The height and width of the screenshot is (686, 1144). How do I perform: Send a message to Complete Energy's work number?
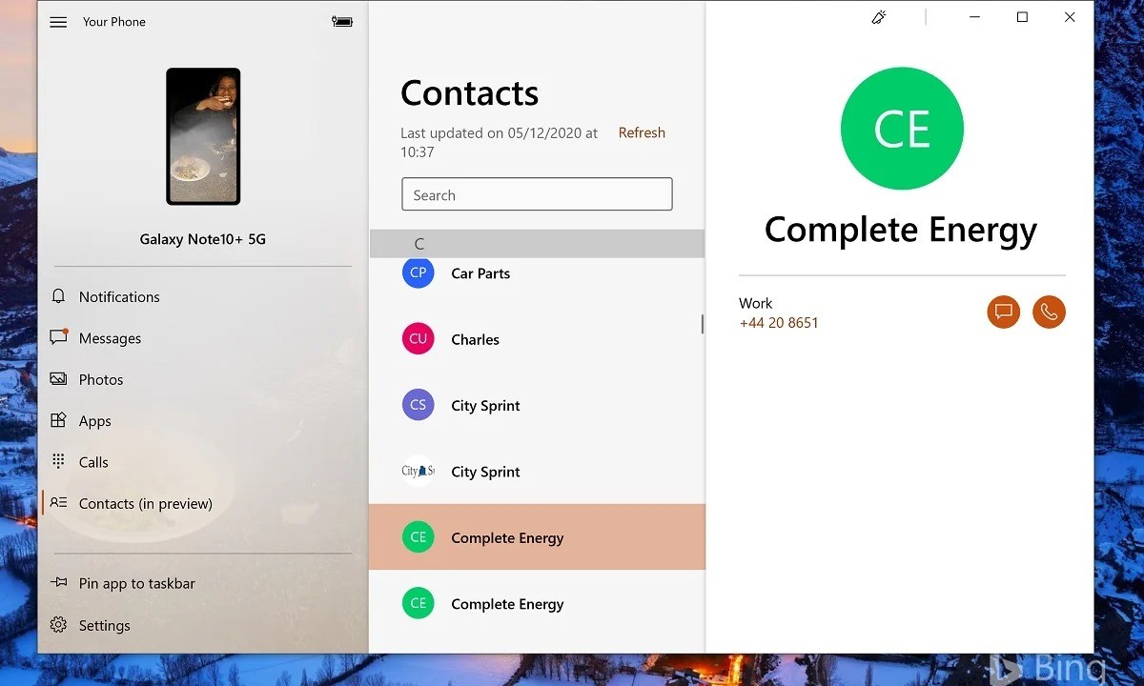point(1003,312)
